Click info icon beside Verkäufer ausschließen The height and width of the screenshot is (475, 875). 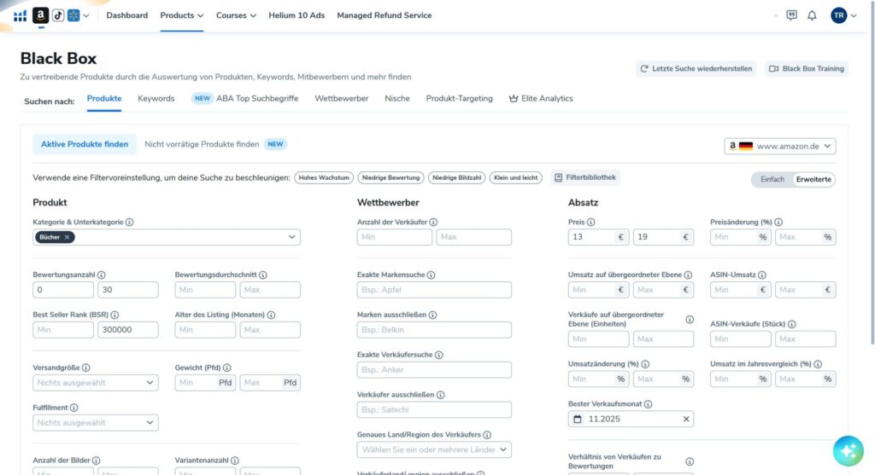pos(440,396)
